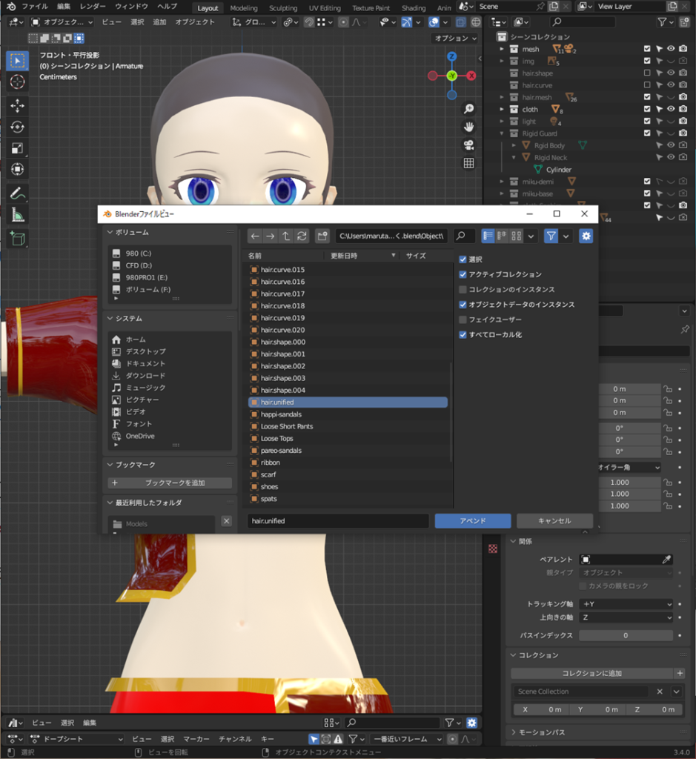This screenshot has height=759, width=696.
Task: Refresh the file list
Action: pyautogui.click(x=302, y=236)
